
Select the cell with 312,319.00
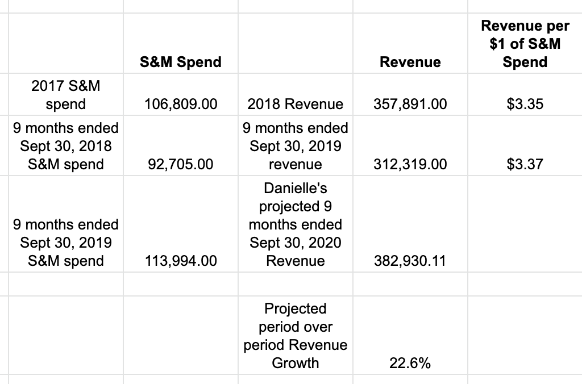[x=410, y=145]
